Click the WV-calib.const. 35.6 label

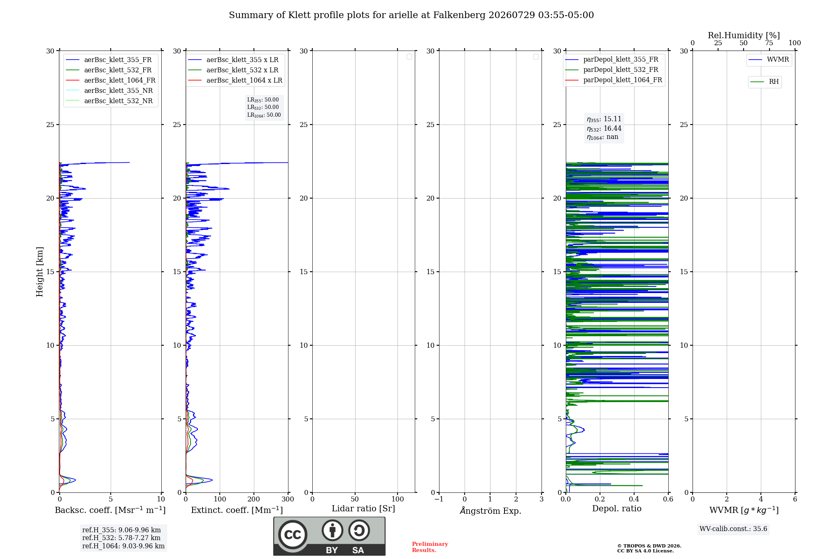(x=733, y=529)
